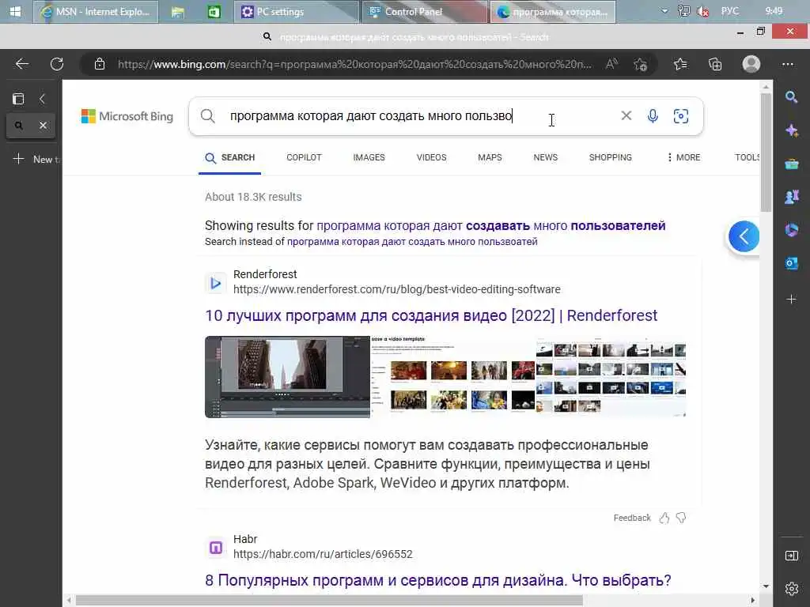View site information lock icon

pyautogui.click(x=100, y=64)
